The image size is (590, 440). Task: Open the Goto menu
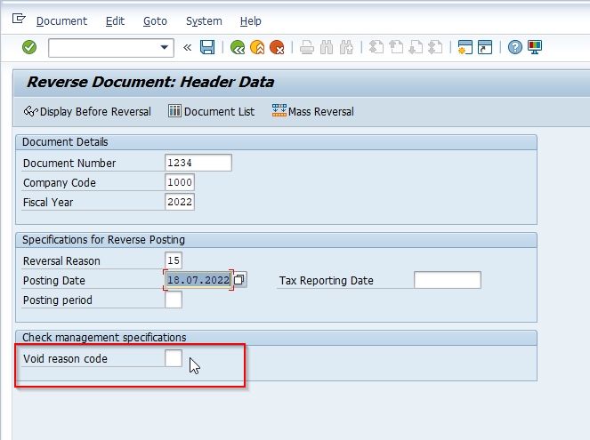pos(155,21)
